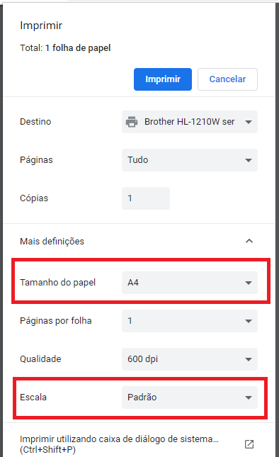
Task: Open the Qualidade 600 dpi dropdown
Action: coord(190,359)
